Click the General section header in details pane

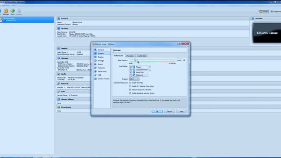click(x=153, y=18)
